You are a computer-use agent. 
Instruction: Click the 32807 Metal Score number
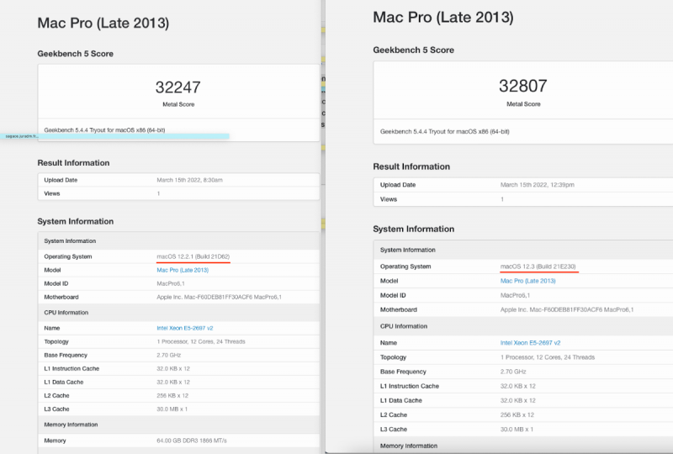(x=522, y=86)
